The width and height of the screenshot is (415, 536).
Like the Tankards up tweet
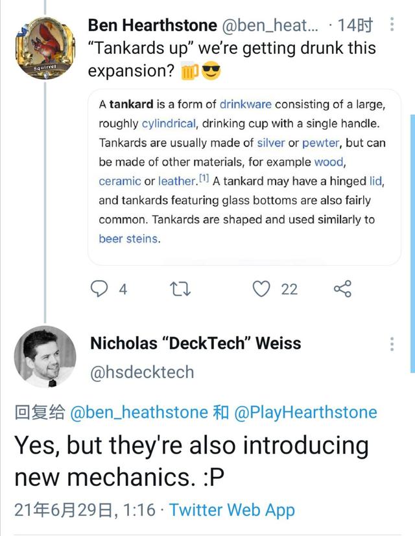tap(261, 288)
